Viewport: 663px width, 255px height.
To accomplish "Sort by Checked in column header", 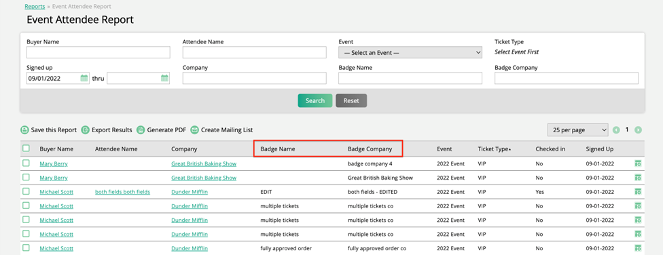I will click(x=550, y=149).
